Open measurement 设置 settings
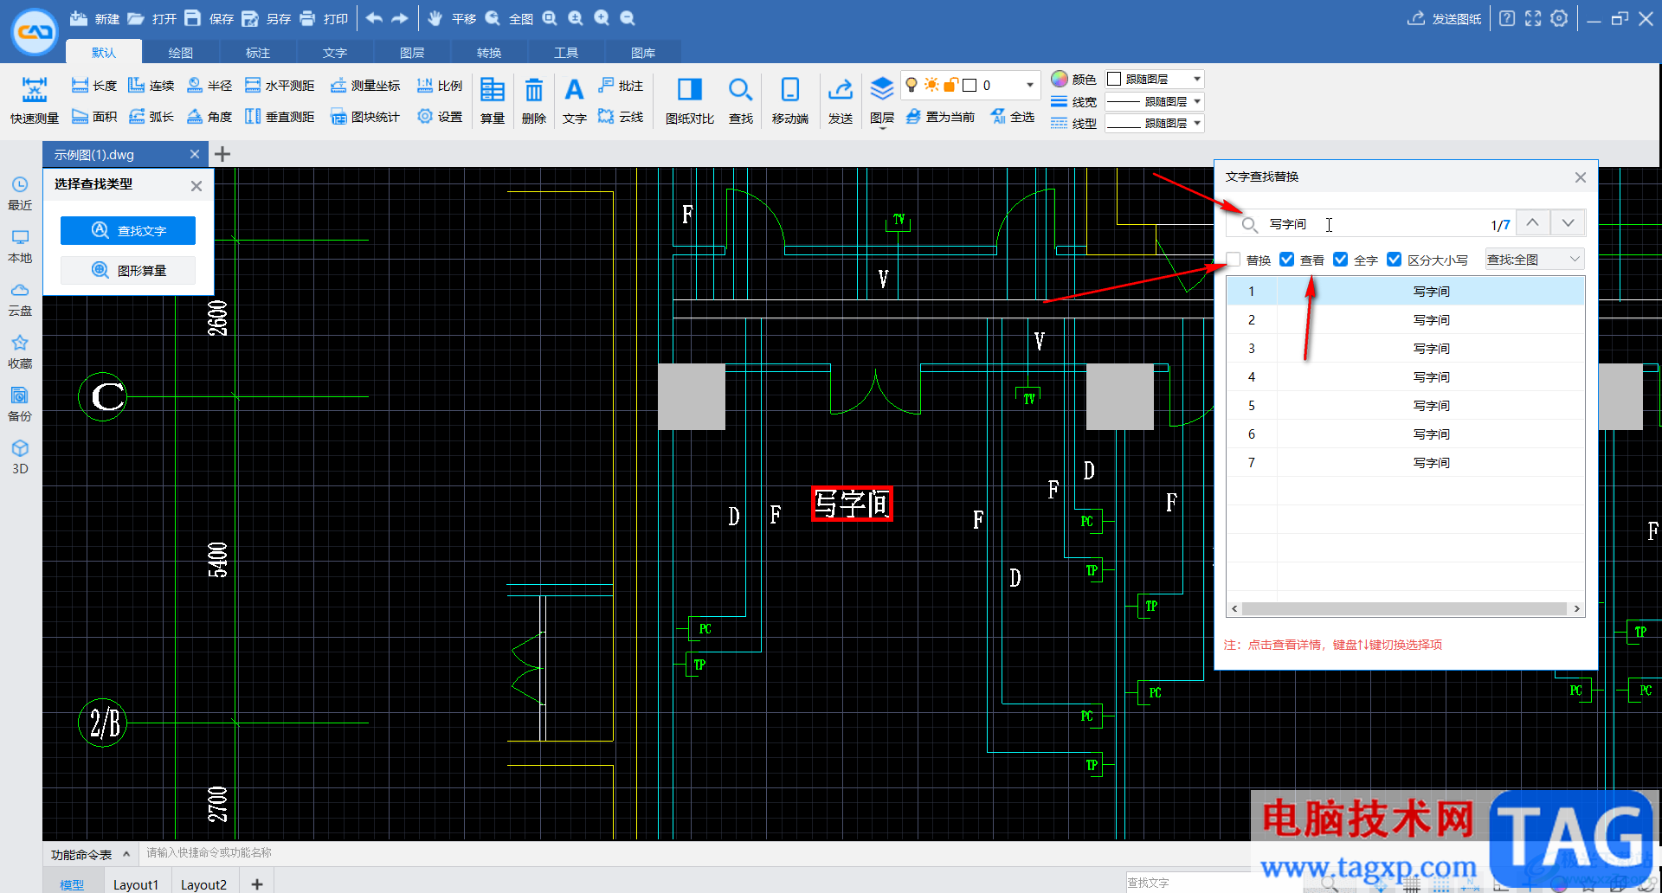Screen dimensions: 1662x893 click(x=440, y=117)
